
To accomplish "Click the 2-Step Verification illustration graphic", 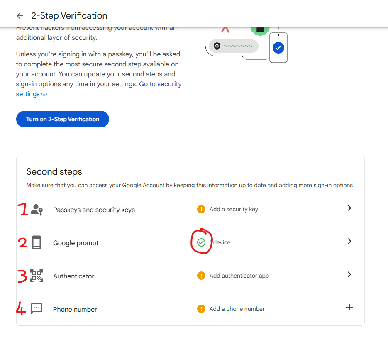I will point(246,45).
